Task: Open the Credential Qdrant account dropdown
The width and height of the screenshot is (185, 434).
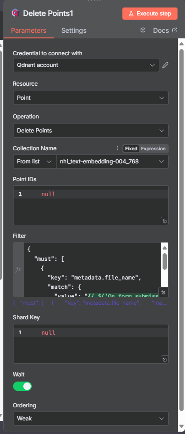Action: (x=86, y=65)
